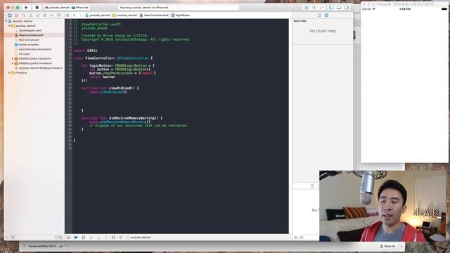Screen dimensions: 450x253
Task: Expand the FBSDKCoreKit.framework item
Action: click(x=13, y=58)
